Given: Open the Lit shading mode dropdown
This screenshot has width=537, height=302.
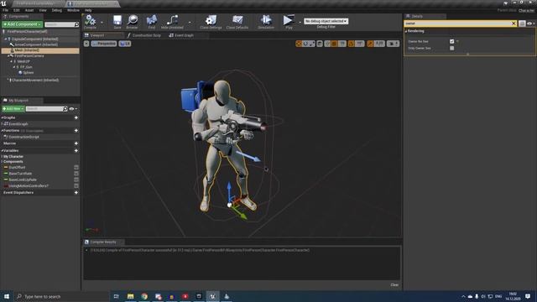Looking at the screenshot, I should click(125, 44).
